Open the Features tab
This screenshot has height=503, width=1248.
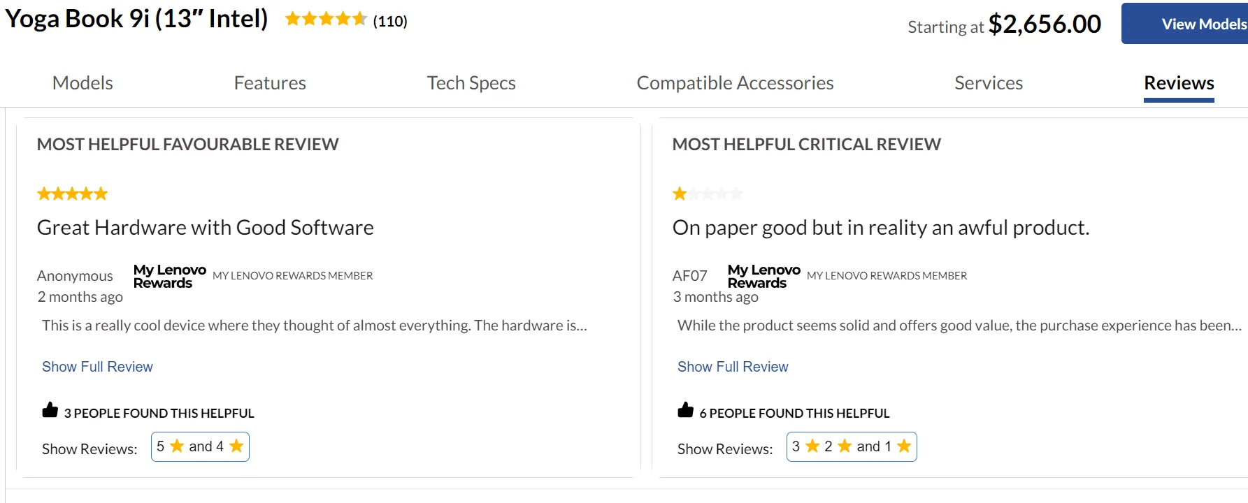270,82
